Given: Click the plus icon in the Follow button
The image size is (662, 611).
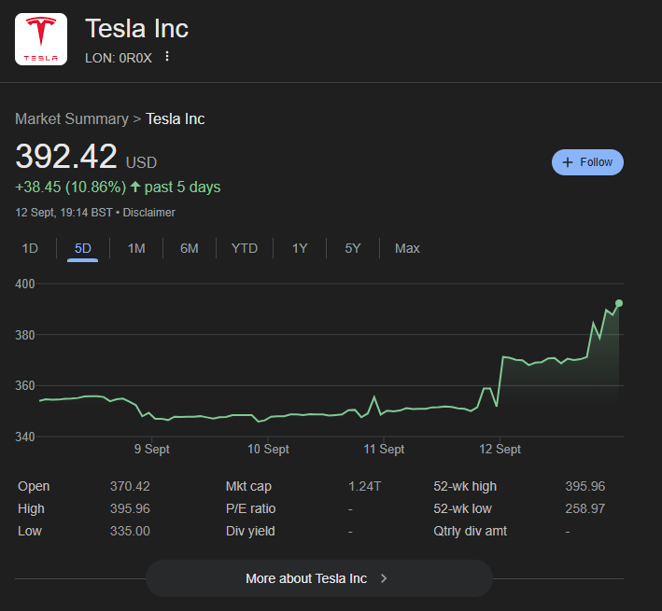Looking at the screenshot, I should pyautogui.click(x=568, y=162).
